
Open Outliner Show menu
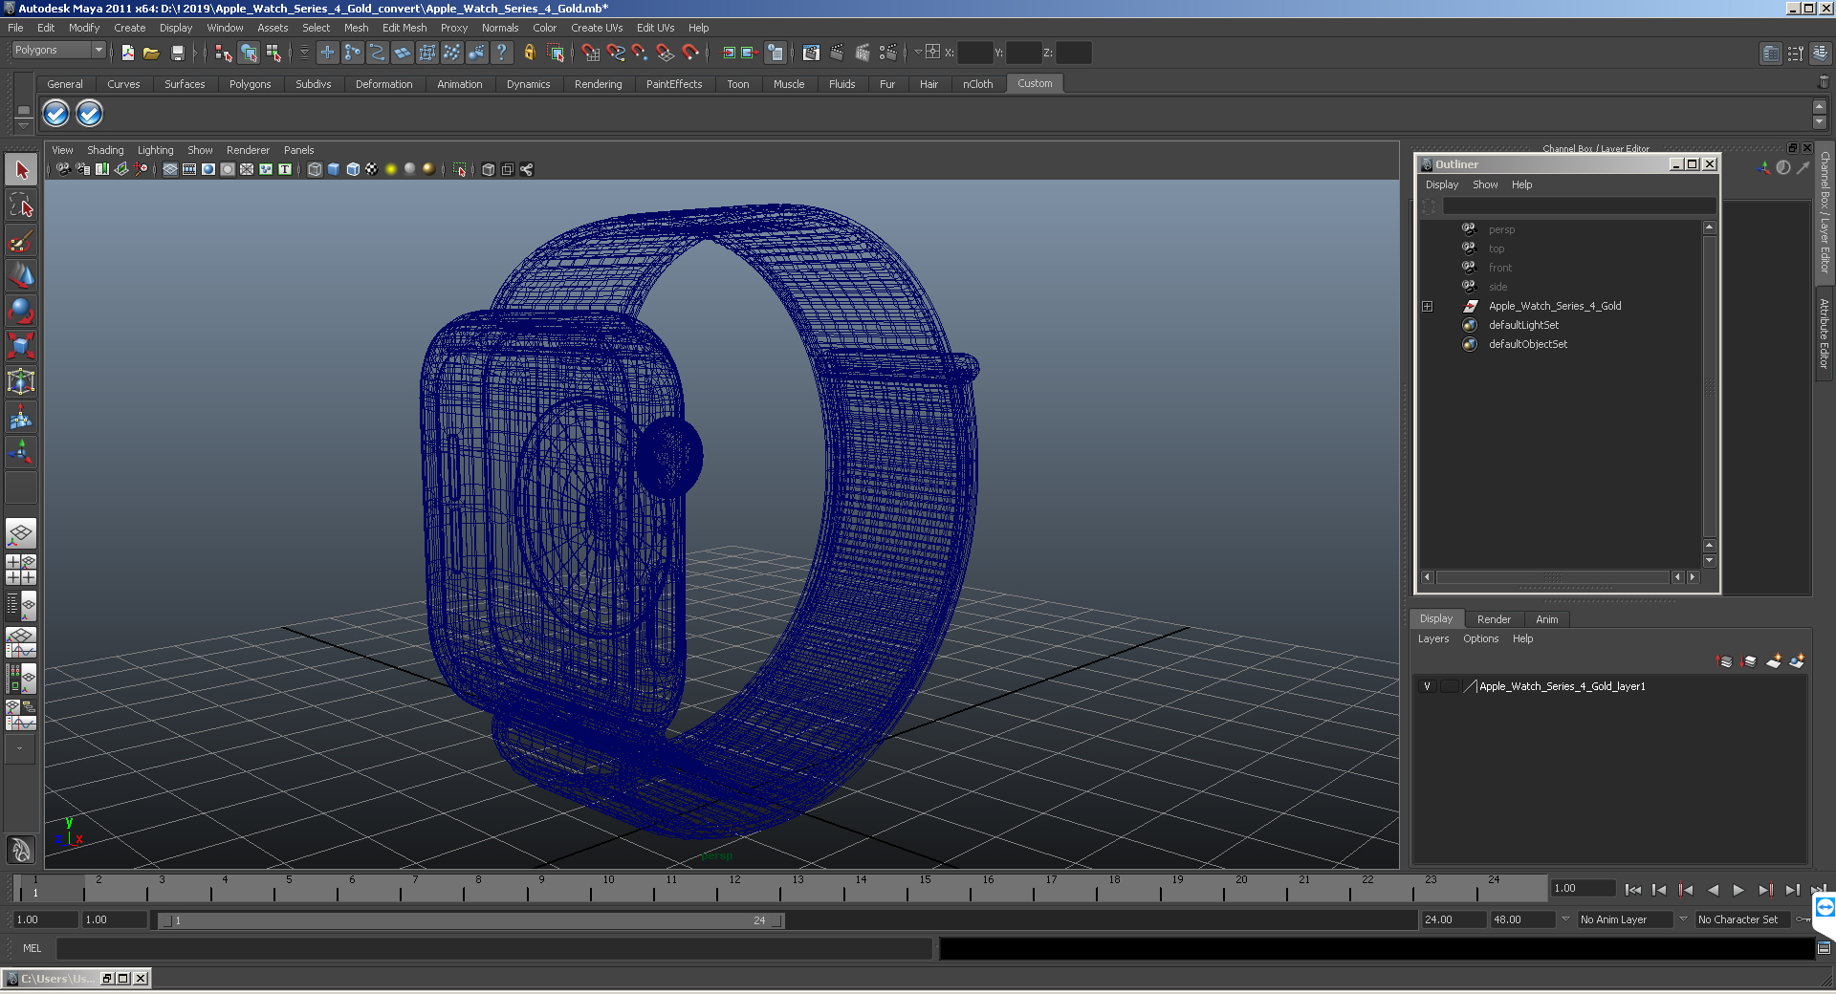pyautogui.click(x=1485, y=184)
